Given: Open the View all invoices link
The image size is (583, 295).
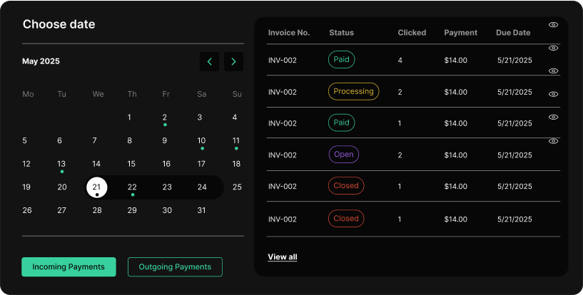Looking at the screenshot, I should 283,257.
